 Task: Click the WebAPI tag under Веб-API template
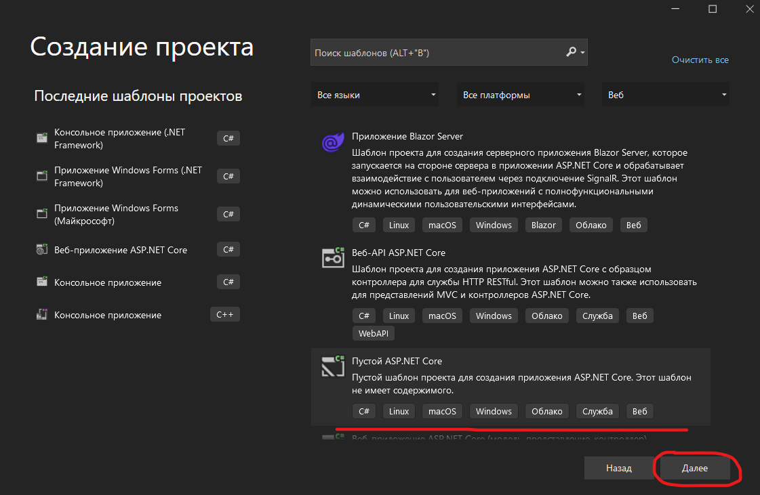point(373,333)
